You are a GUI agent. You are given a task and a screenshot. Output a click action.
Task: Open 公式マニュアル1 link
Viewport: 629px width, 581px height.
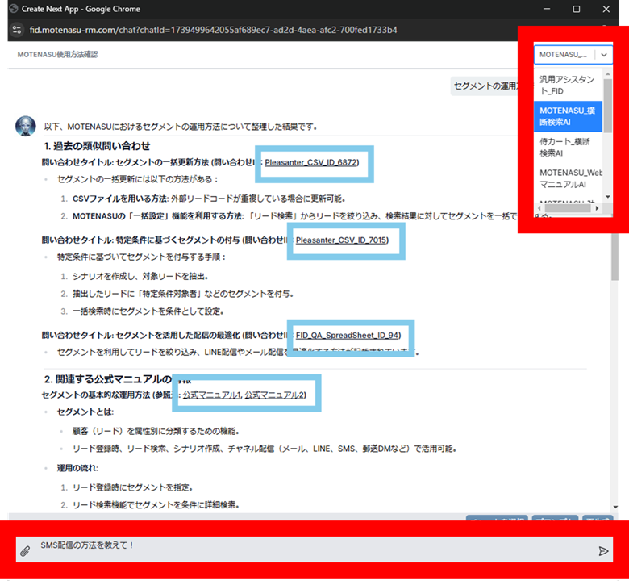212,395
